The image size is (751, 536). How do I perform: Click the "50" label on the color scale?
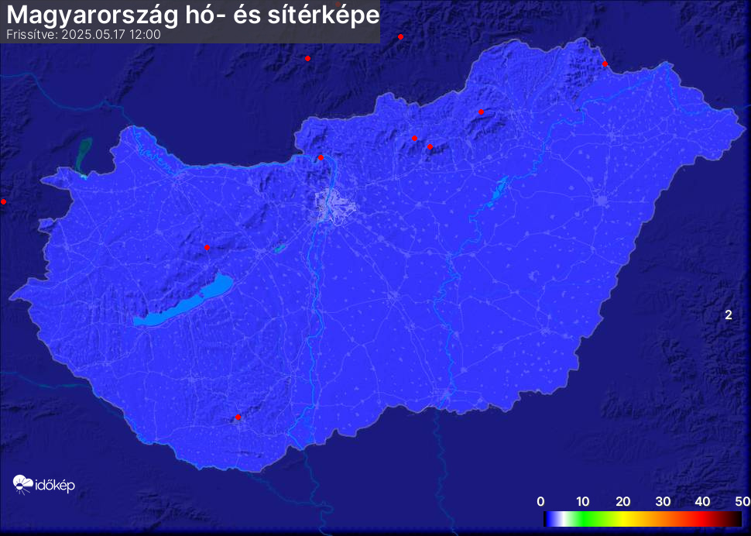tap(742, 501)
